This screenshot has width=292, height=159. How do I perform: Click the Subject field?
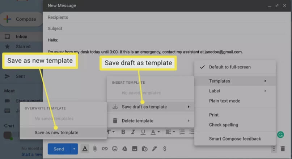pyautogui.click(x=167, y=28)
